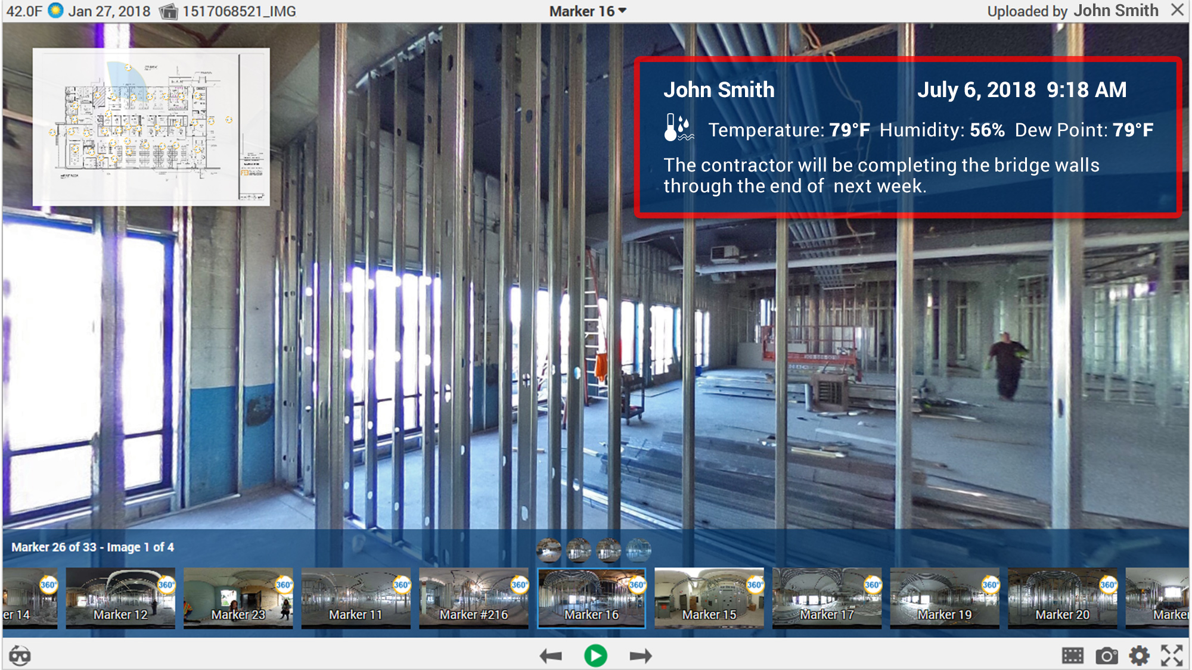Enable VR headset viewing mode
Image resolution: width=1192 pixels, height=670 pixels.
pos(20,656)
